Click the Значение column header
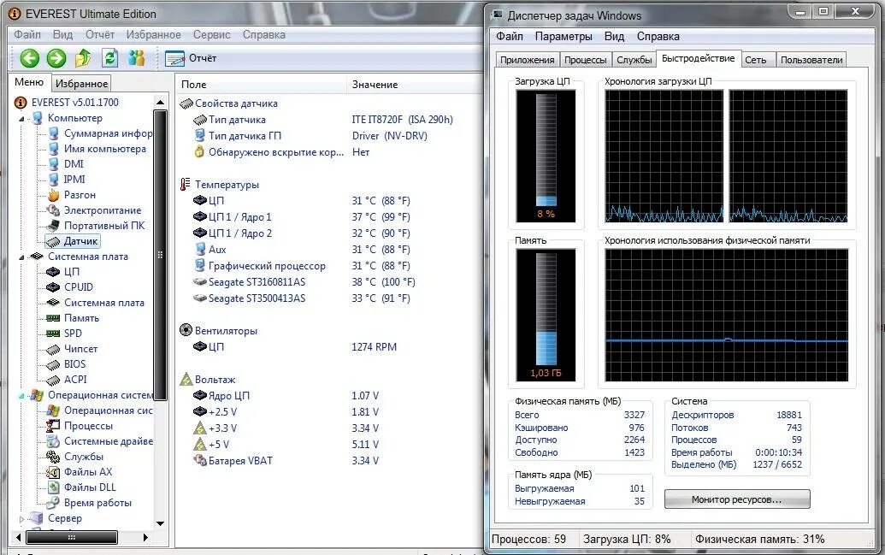Screen dimensions: 885x555 (415, 84)
